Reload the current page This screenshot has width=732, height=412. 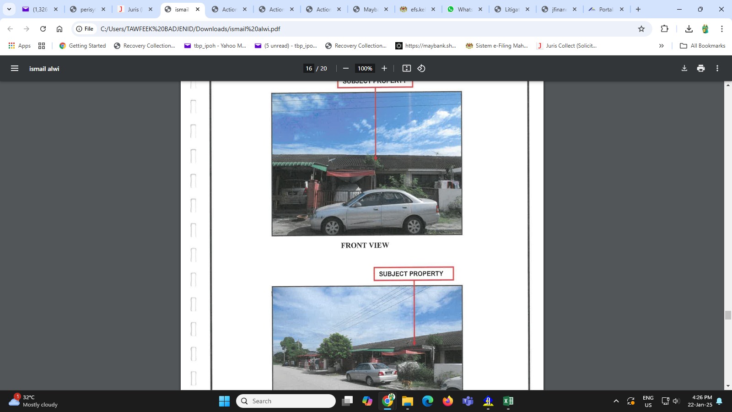click(43, 29)
